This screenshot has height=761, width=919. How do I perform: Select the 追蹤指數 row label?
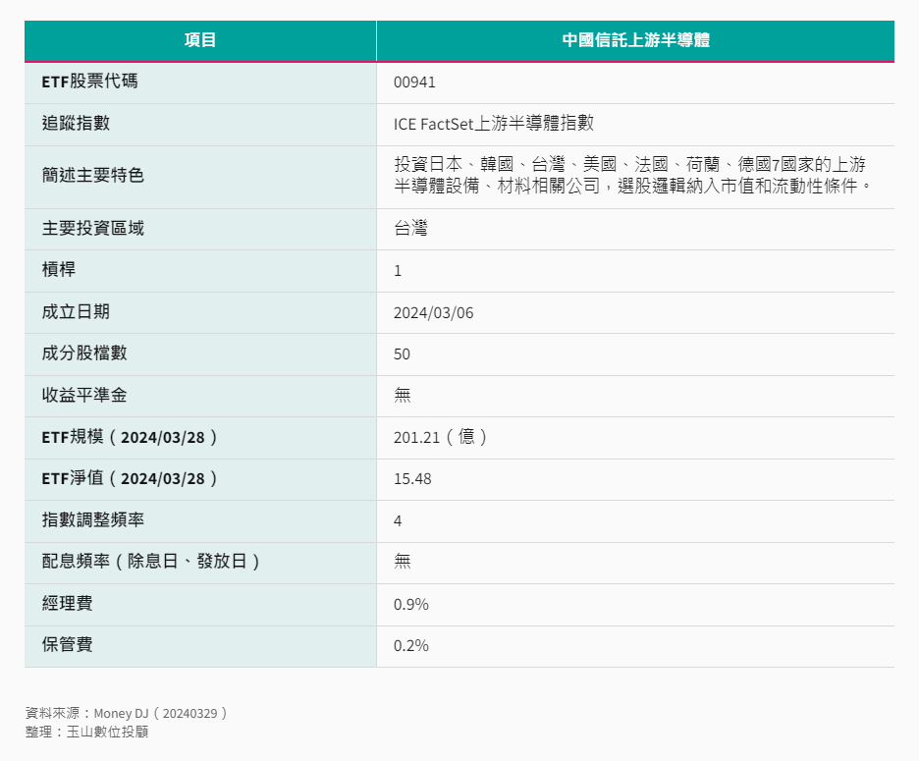click(x=76, y=123)
